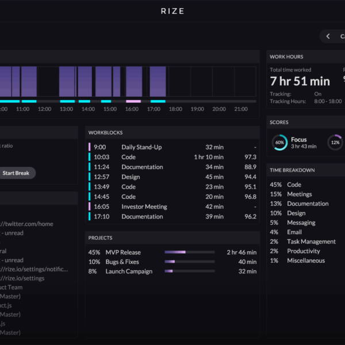Select Task Management in Time Breakdown
345x345 pixels.
click(311, 241)
